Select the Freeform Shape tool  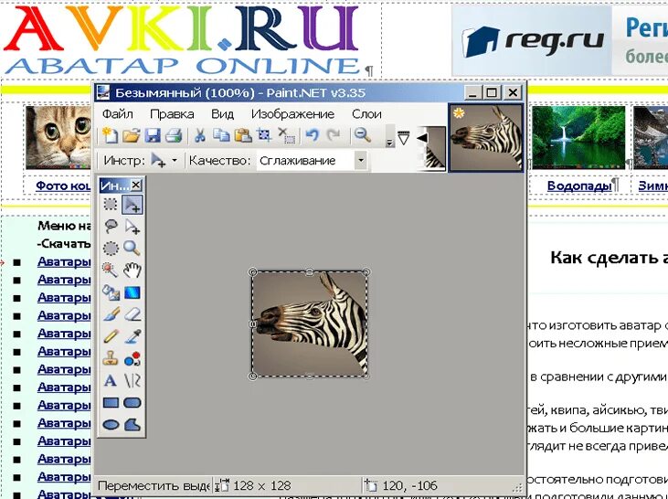point(133,425)
